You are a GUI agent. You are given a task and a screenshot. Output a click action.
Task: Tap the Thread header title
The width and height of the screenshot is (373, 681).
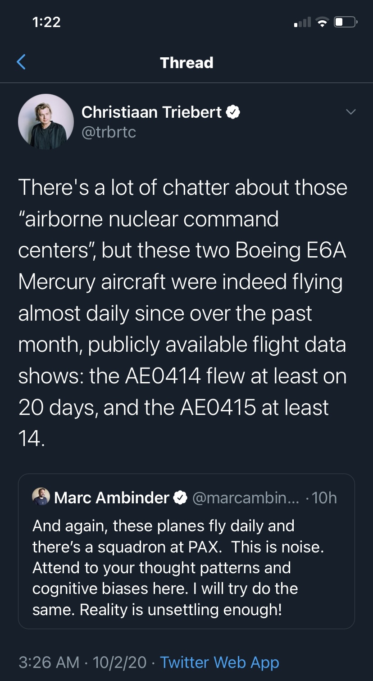pyautogui.click(x=186, y=63)
